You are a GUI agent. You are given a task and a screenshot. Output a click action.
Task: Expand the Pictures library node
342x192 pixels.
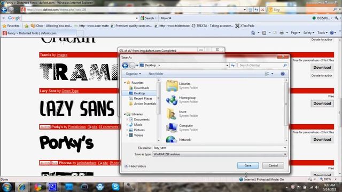click(127, 130)
